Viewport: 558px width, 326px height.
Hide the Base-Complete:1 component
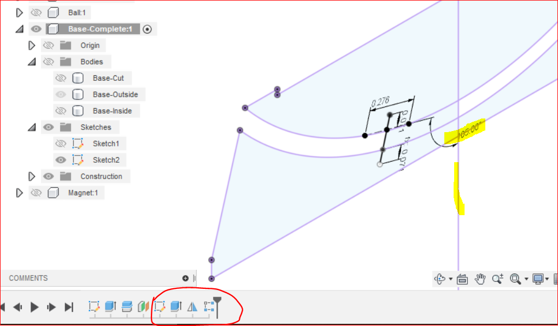(x=36, y=28)
